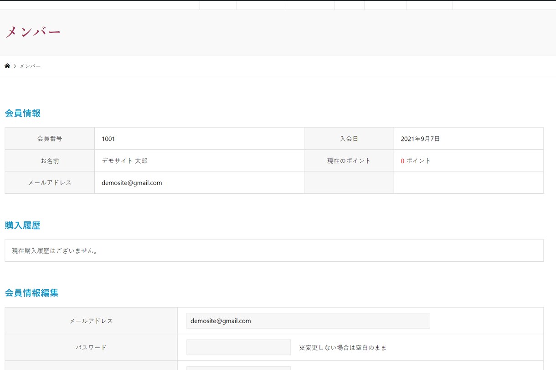Click メールアドレス label in 会員情報編集 form

coord(91,320)
